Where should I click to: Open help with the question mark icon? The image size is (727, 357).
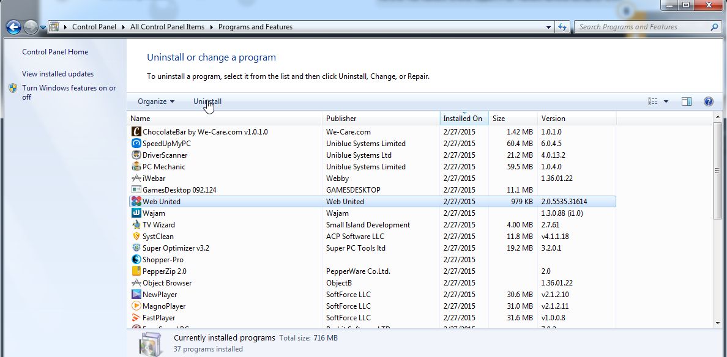pyautogui.click(x=709, y=101)
